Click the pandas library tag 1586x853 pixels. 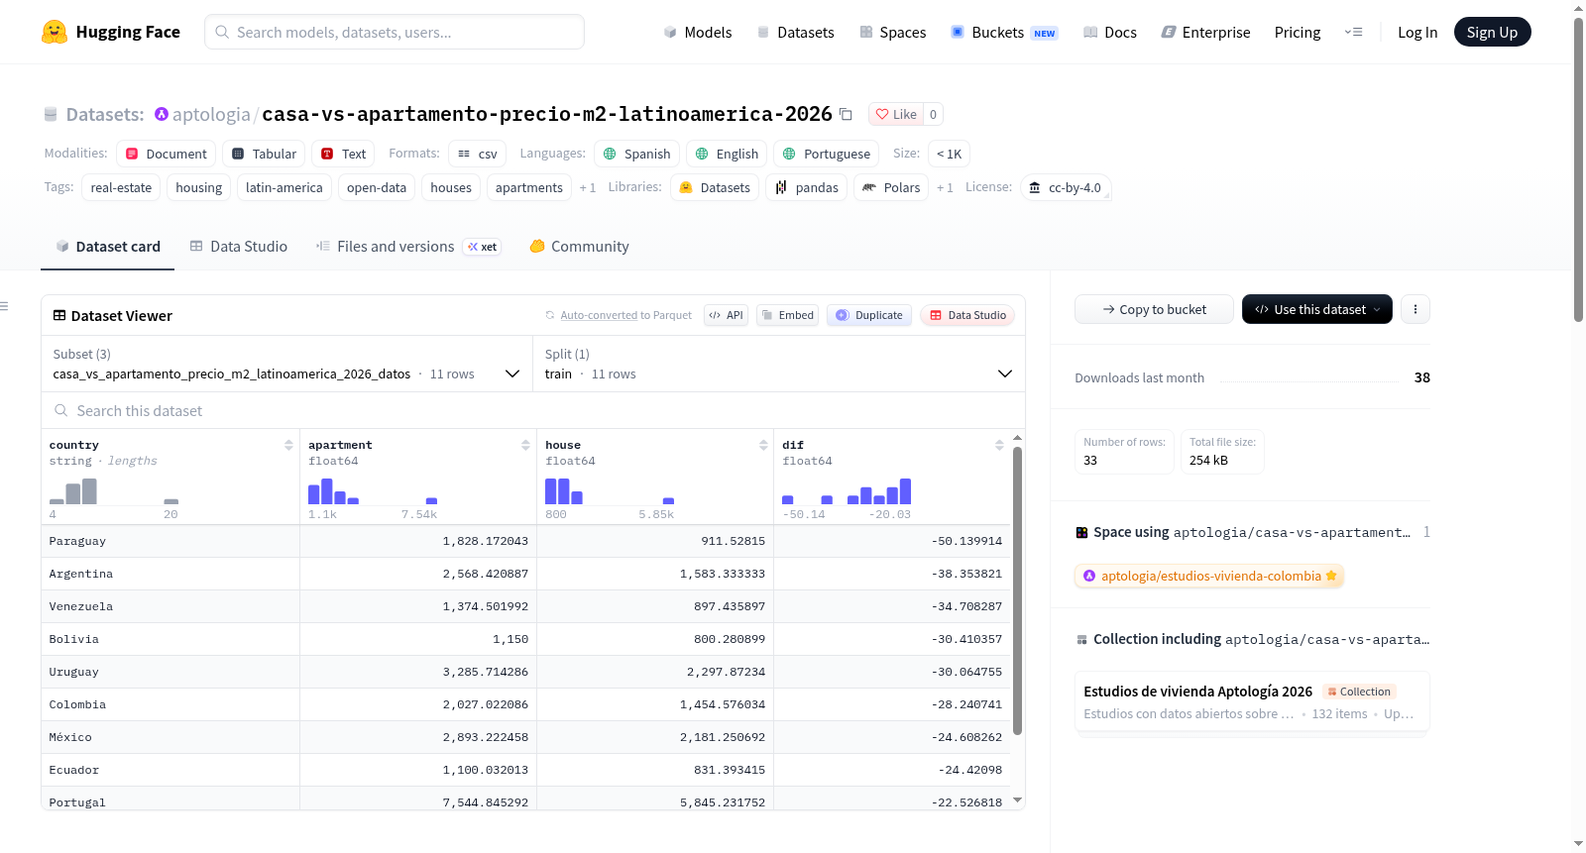806,187
